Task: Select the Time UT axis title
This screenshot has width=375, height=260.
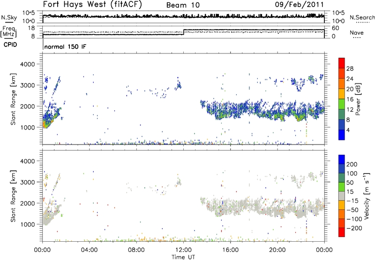Action: 183,257
